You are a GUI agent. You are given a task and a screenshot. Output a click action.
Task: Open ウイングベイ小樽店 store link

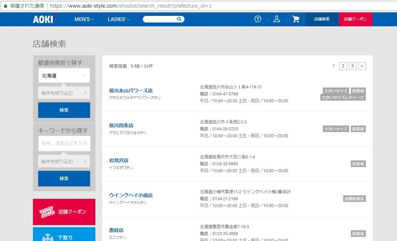click(131, 195)
